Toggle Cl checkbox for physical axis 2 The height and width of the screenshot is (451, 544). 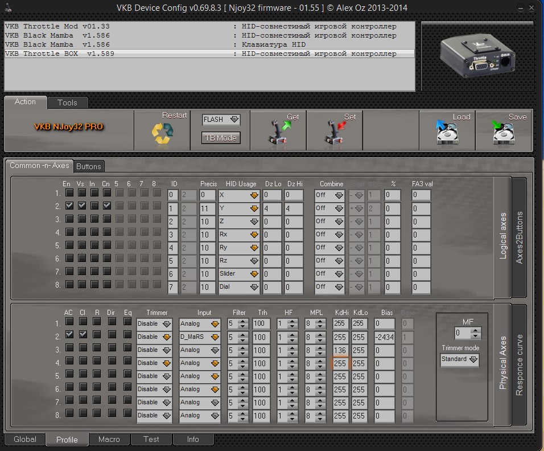click(x=83, y=334)
